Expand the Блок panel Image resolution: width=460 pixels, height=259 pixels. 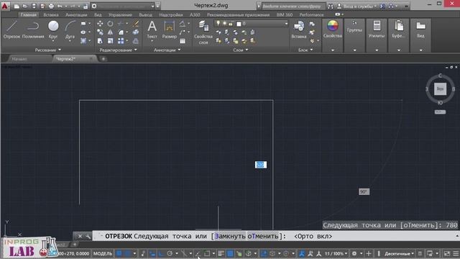pos(305,50)
